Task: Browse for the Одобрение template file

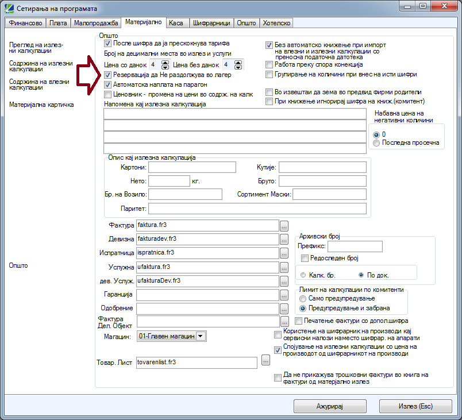Action: click(284, 309)
